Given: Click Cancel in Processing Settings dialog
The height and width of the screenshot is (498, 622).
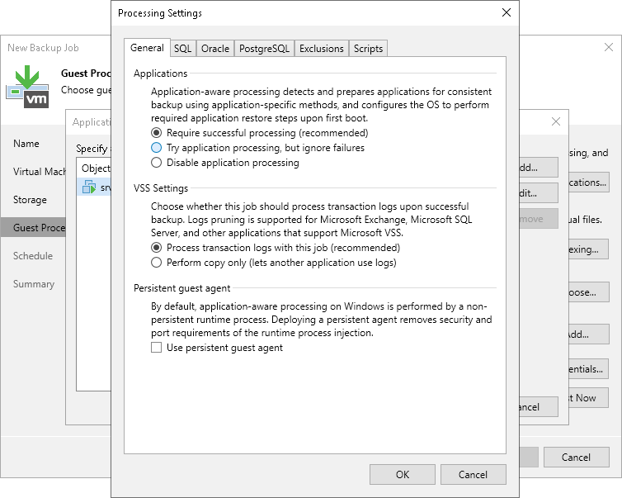Looking at the screenshot, I should tap(473, 475).
